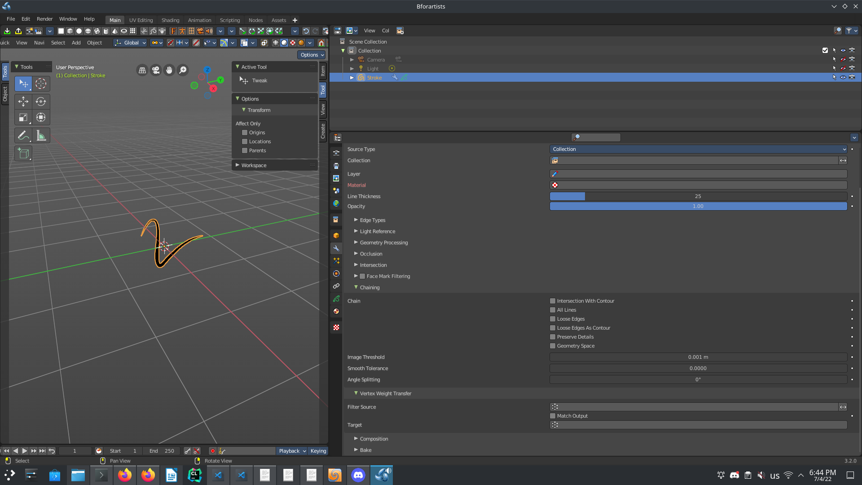Open the Modifier properties wrench tab
Viewport: 862px width, 485px height.
point(336,248)
